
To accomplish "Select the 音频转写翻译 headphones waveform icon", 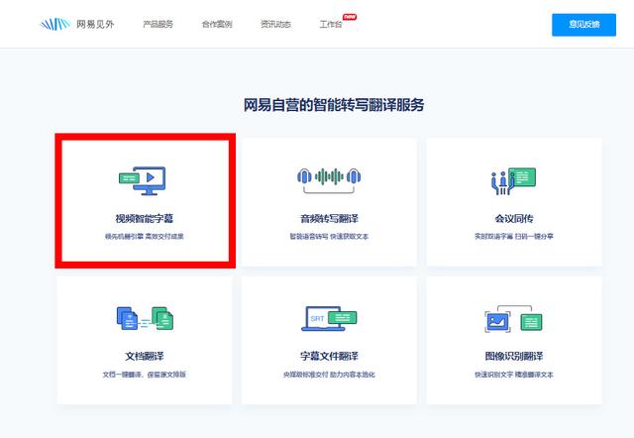I will click(x=329, y=180).
